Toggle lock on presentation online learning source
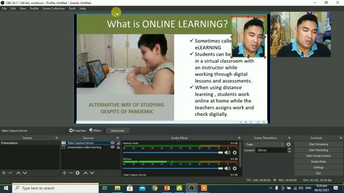This screenshot has width=344, height=193. point(118,147)
